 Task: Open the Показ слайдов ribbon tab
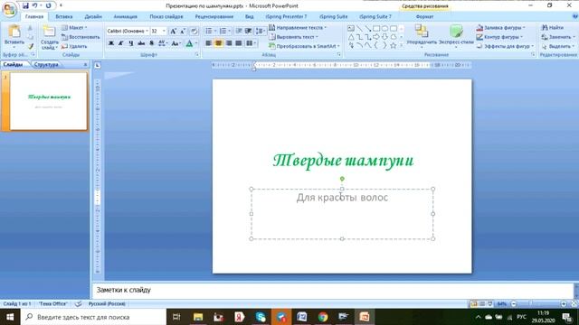[x=166, y=16]
